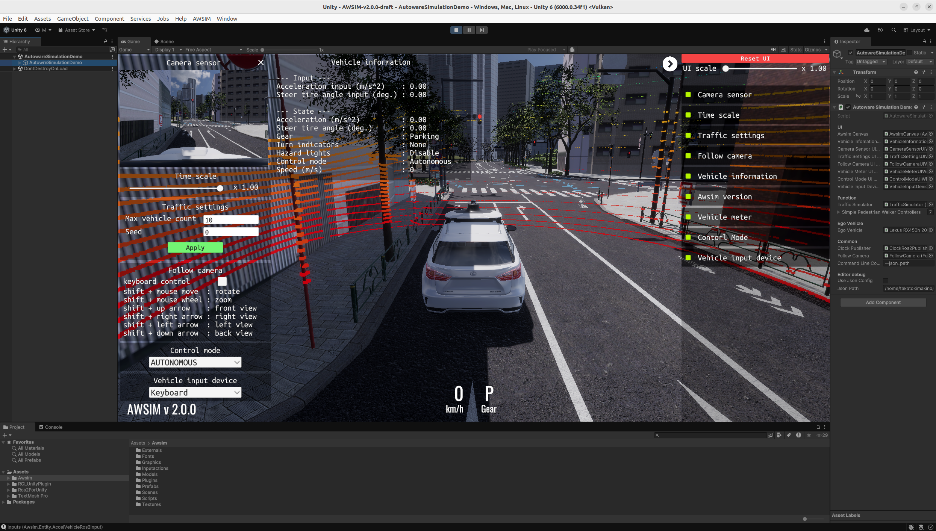Lock the Hierarchy panel
The width and height of the screenshot is (936, 531).
point(105,41)
